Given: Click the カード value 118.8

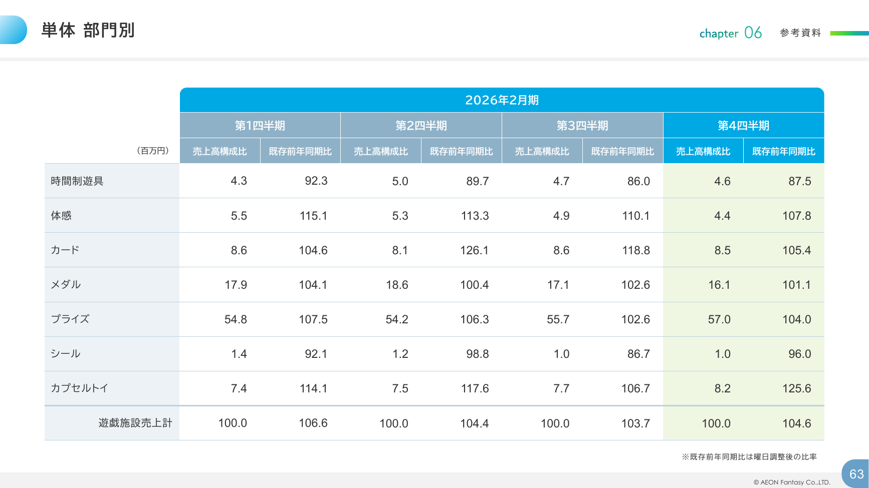Looking at the screenshot, I should (x=636, y=250).
